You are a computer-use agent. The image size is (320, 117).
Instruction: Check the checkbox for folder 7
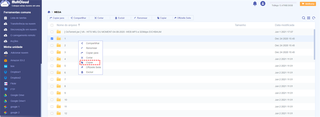click(52, 79)
